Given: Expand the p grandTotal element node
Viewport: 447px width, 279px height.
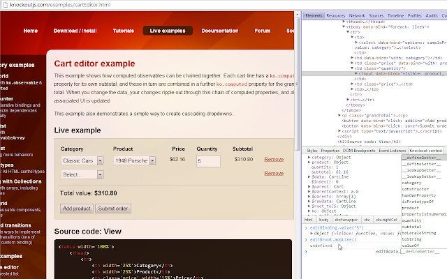Looking at the screenshot, I should pyautogui.click(x=339, y=115).
